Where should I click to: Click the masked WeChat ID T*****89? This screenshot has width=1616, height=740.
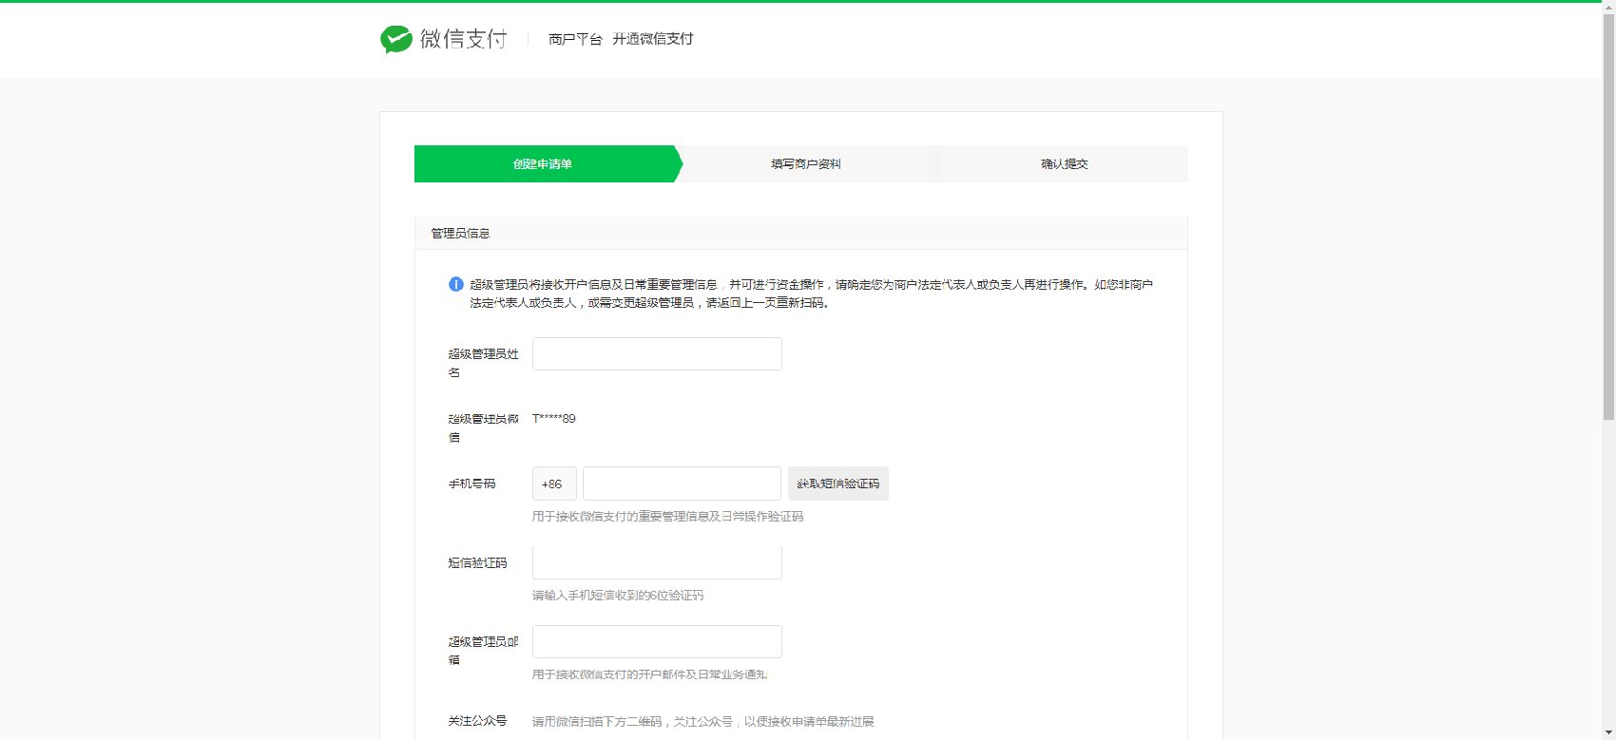[554, 419]
